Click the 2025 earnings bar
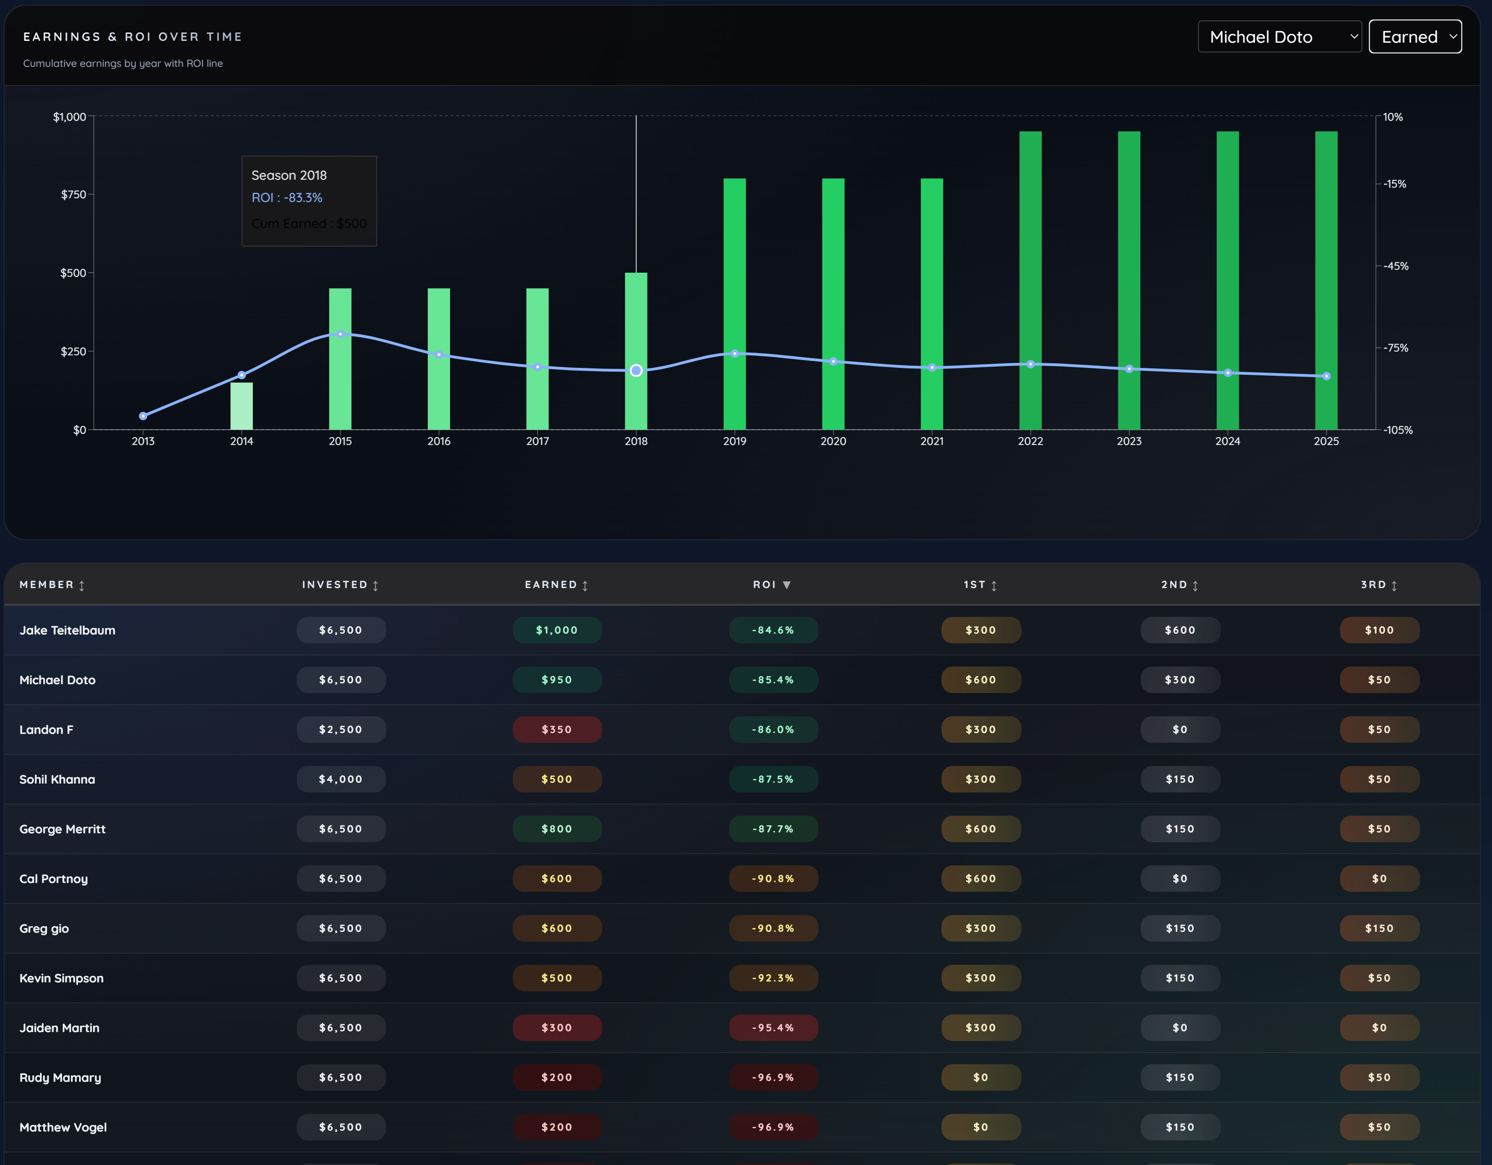The image size is (1492, 1165). click(x=1326, y=280)
